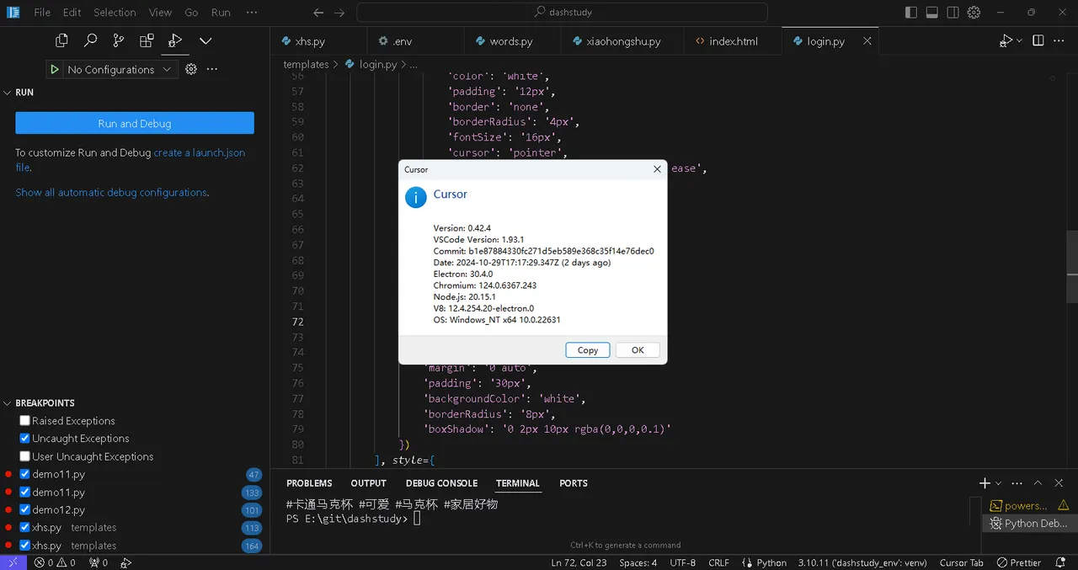Open launch.json via the gear icon
1078x570 pixels.
191,69
